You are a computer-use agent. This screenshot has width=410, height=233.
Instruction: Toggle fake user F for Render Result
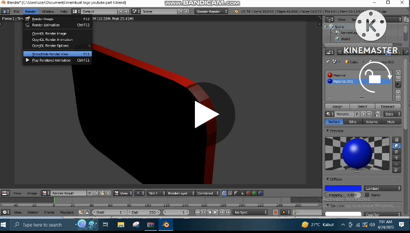point(89,193)
